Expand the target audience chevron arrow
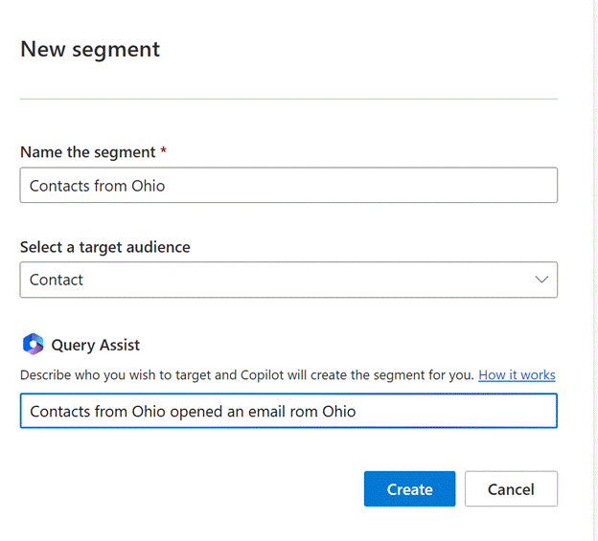 (x=541, y=280)
